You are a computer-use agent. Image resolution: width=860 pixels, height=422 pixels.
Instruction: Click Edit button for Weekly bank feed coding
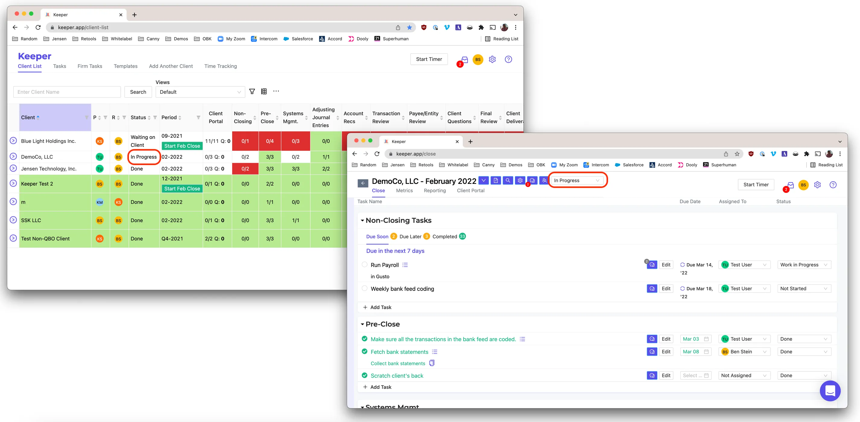[x=666, y=288]
